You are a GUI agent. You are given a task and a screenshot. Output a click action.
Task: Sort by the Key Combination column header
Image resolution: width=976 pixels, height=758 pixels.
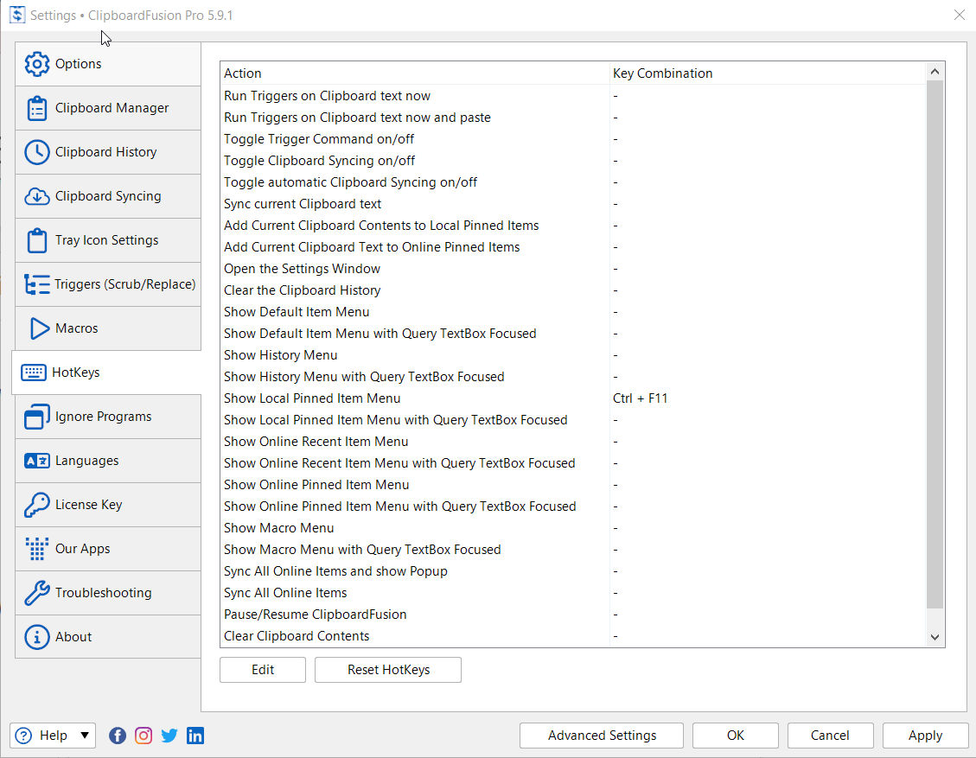(662, 73)
